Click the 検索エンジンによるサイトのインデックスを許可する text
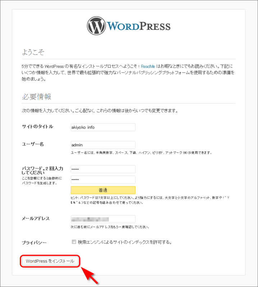The height and width of the screenshot is (287, 258). [125, 242]
